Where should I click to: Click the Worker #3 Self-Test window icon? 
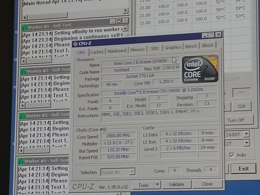[22, 116]
